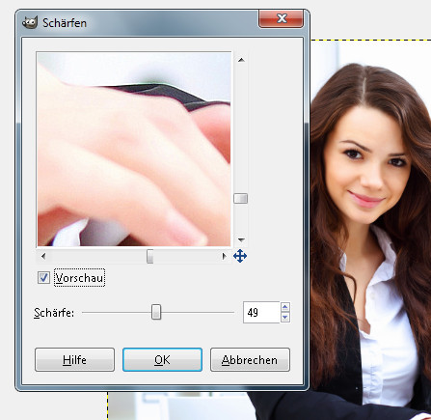Open help with the Hilfe button
The height and width of the screenshot is (420, 431).
(x=74, y=359)
